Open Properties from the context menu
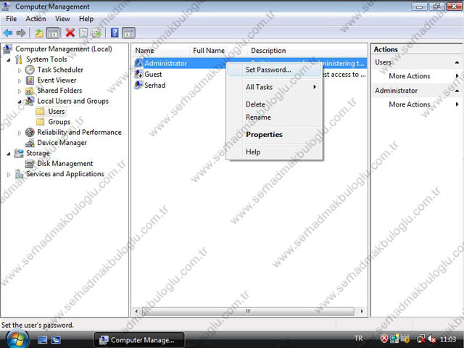Screen dimensions: 464x348 pyautogui.click(x=274, y=135)
